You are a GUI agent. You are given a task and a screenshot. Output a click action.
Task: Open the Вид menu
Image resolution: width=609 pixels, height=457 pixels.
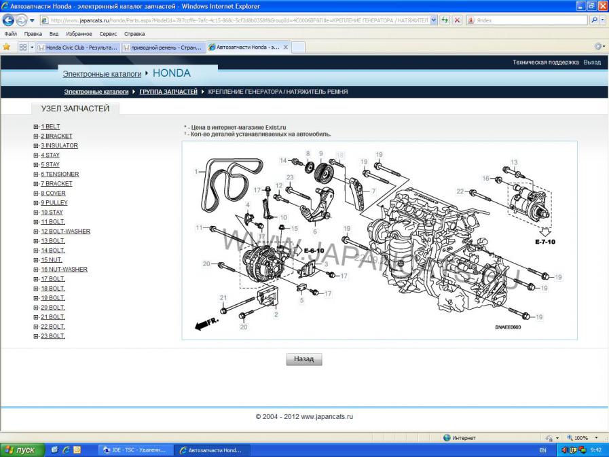click(54, 34)
